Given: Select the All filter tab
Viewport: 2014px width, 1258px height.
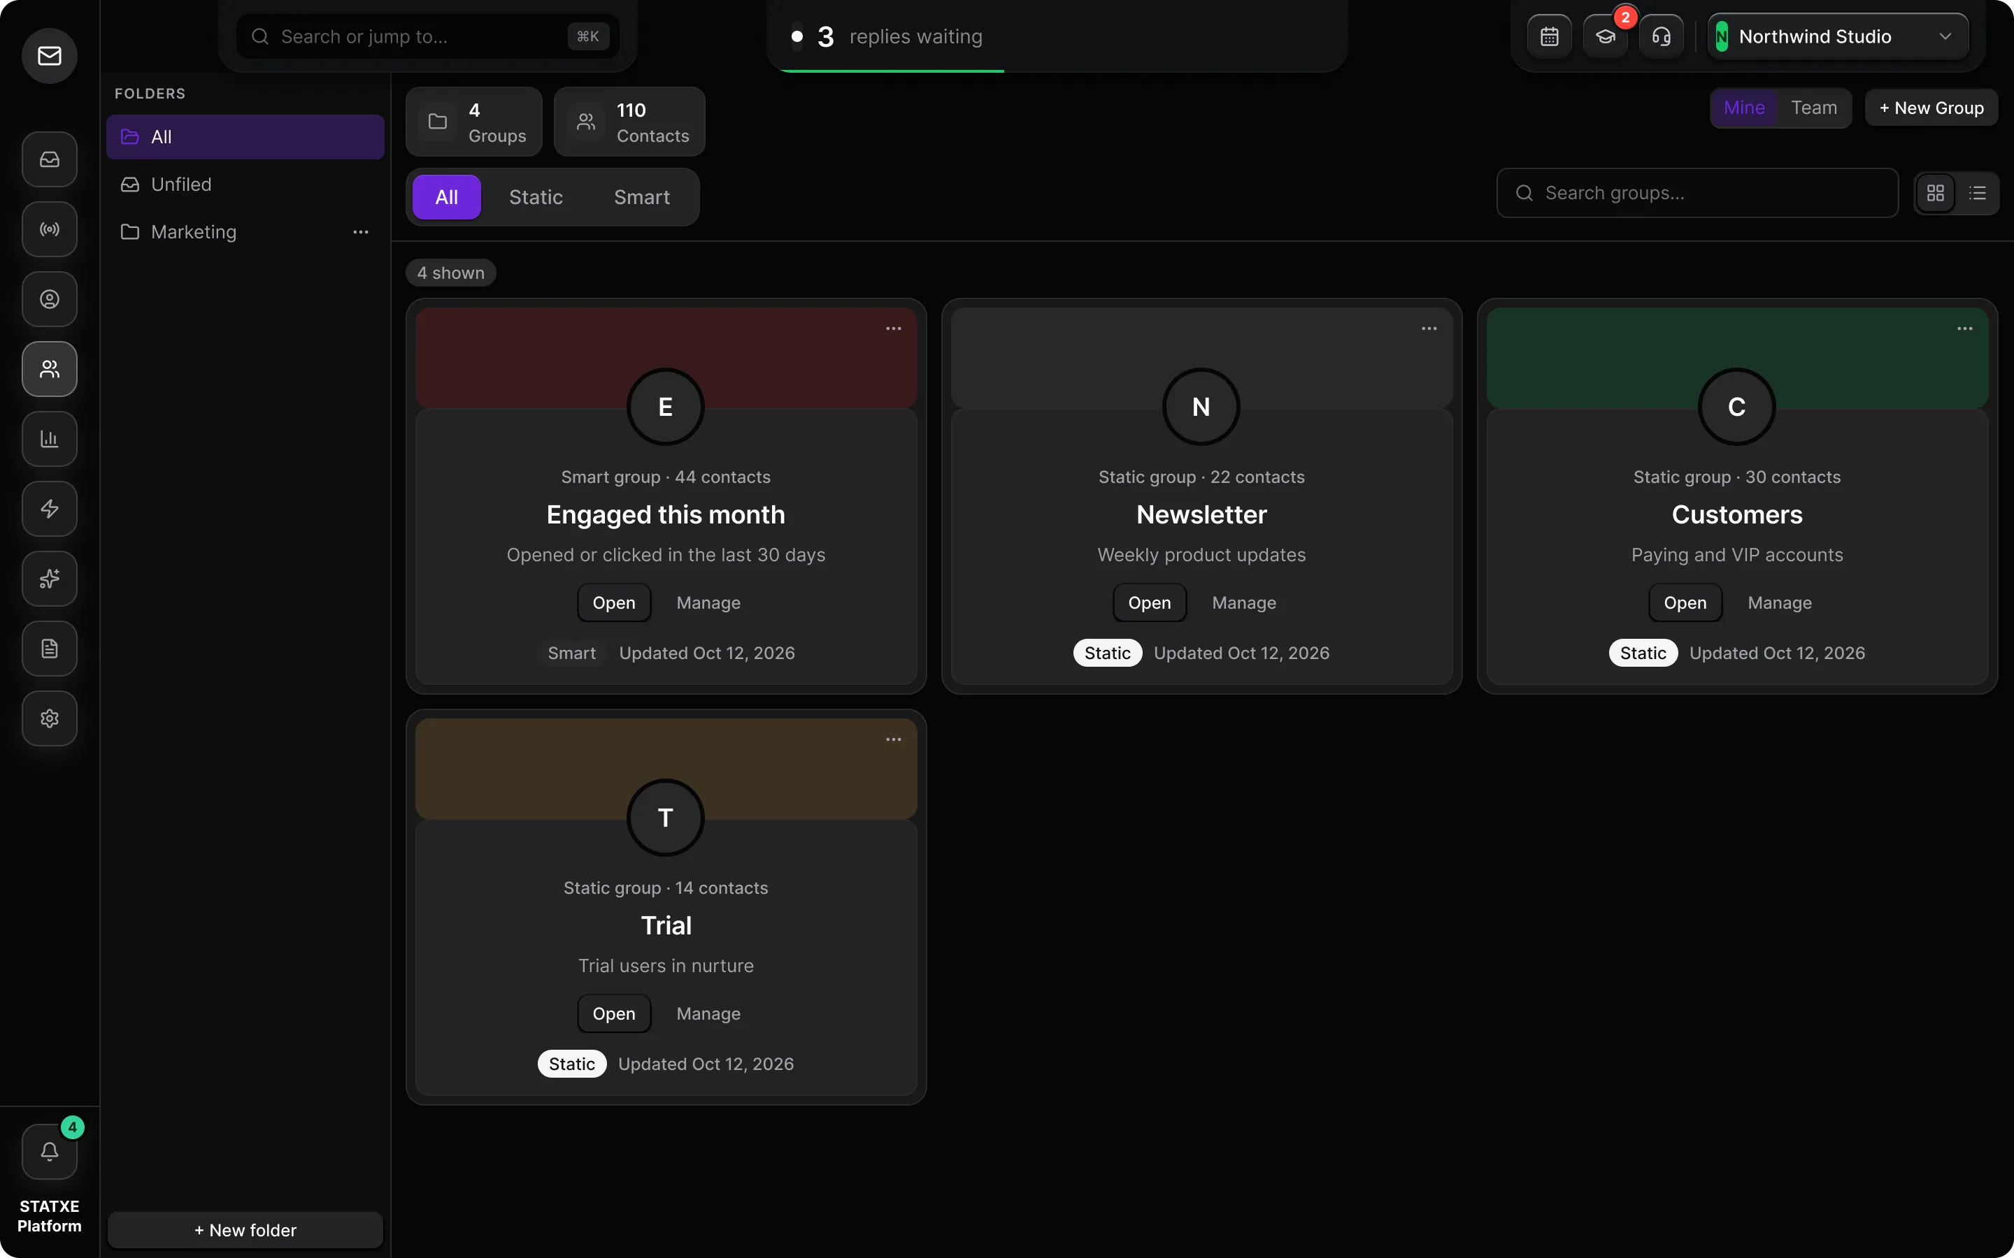Looking at the screenshot, I should click(447, 197).
